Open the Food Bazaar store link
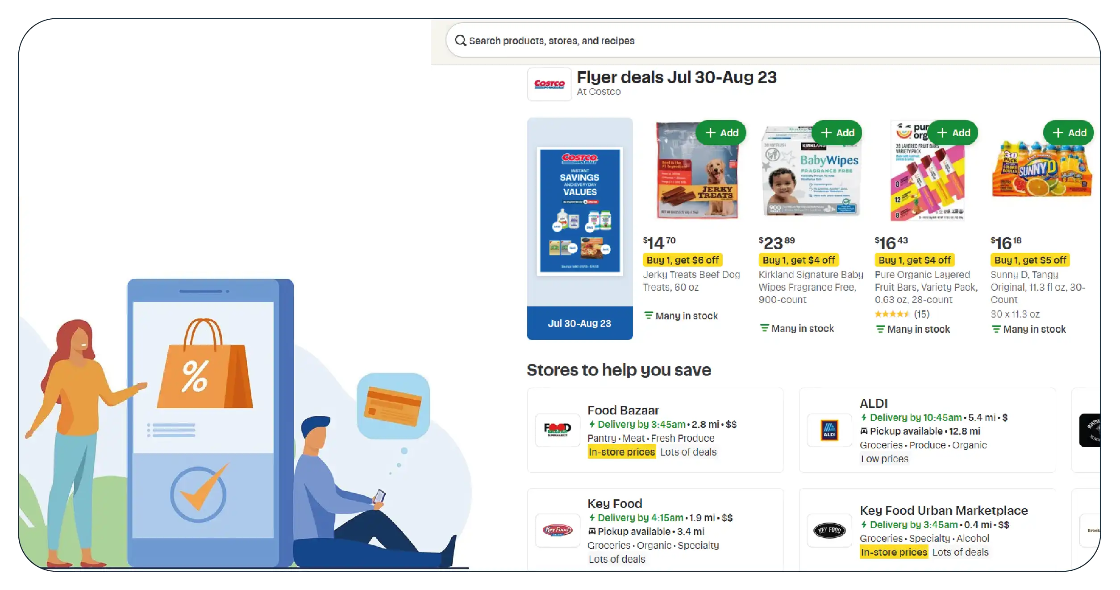1120x590 pixels. tap(623, 410)
